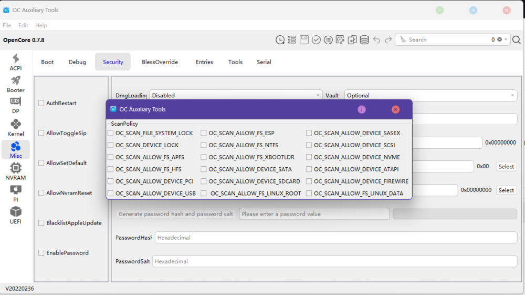
Task: Check OC_SCAN_ALLOW_DEVICE_FIREWIRE
Action: [x=309, y=181]
